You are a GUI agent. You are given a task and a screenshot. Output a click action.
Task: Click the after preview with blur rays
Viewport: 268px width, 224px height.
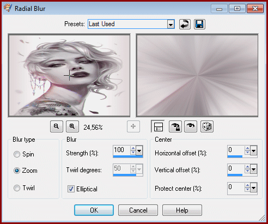coord(197,75)
